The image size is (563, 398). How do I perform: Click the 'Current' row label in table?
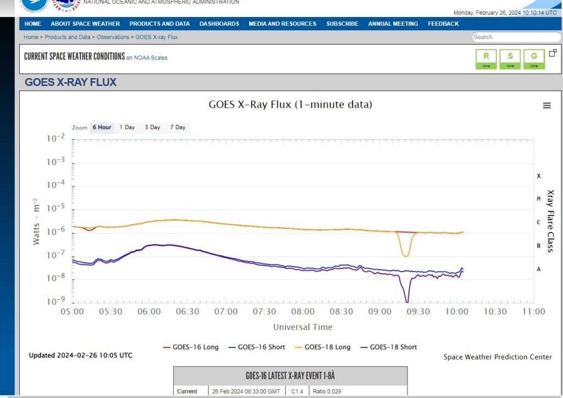(187, 391)
